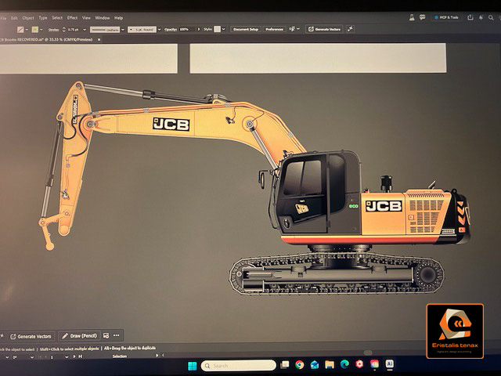Click the stroke weight stepper arrows
The height and width of the screenshot is (376, 501).
64,30
